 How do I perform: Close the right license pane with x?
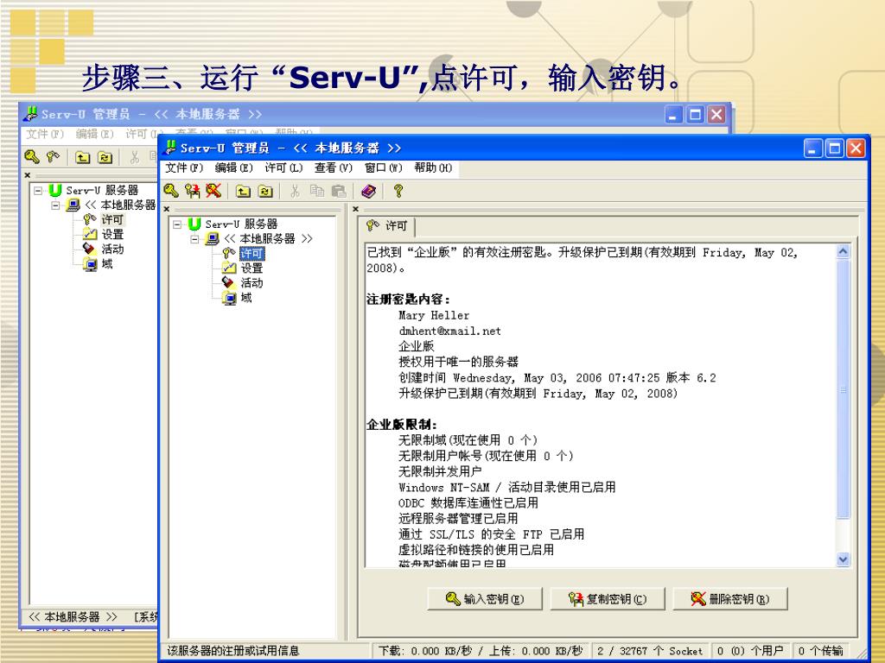(x=355, y=209)
